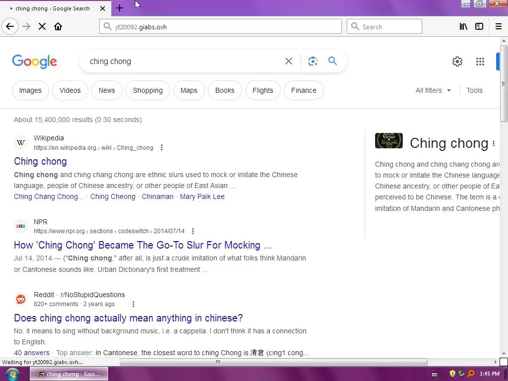This screenshot has height=381, width=508.
Task: Click the horizontal scrollbar right arrow
Action: point(496,362)
